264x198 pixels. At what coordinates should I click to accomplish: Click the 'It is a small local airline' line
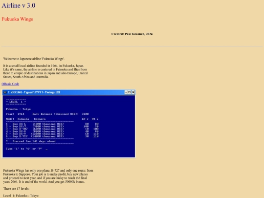coord(44,66)
